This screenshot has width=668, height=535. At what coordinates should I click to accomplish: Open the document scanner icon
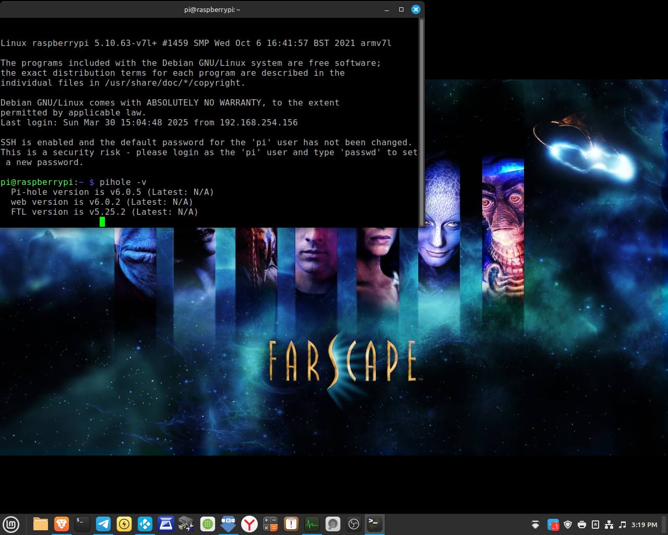coord(166,524)
